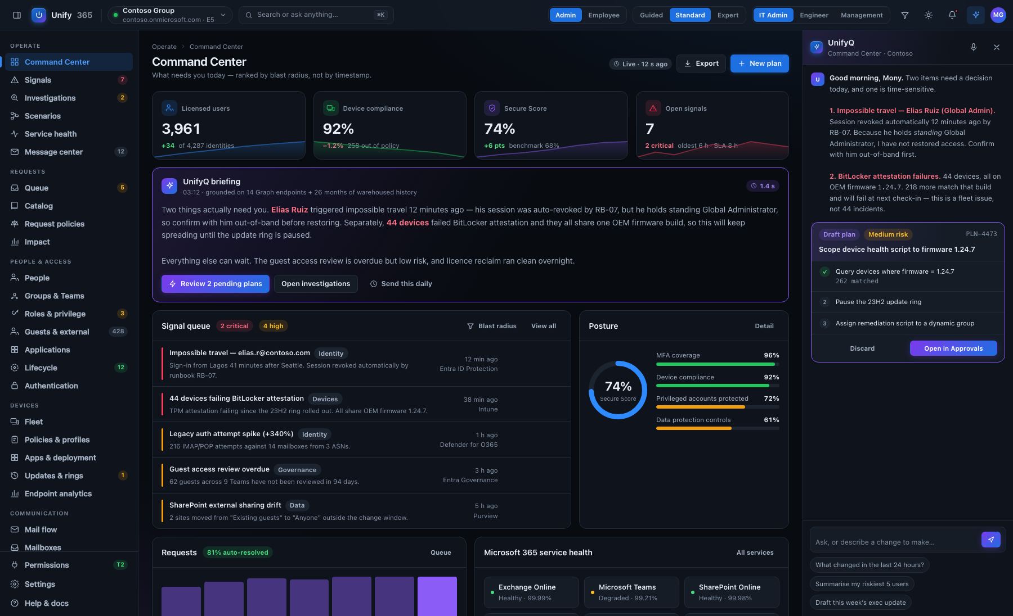Toggle UnifyQ sparkle assistant icon in top bar
The width and height of the screenshot is (1013, 616).
[x=976, y=15]
